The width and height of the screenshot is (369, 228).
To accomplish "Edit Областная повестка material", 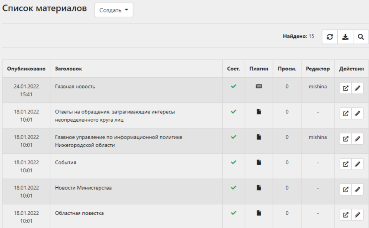I will [357, 215].
